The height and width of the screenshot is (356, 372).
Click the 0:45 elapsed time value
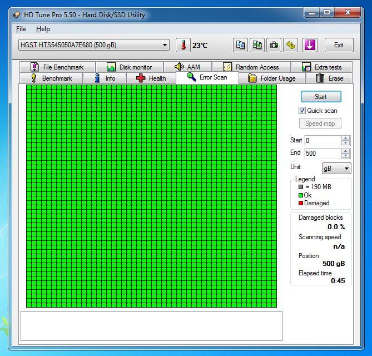[x=338, y=281]
